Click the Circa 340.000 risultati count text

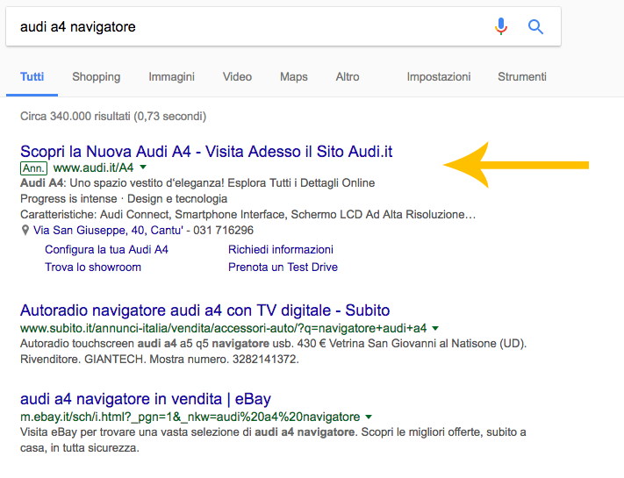pyautogui.click(x=113, y=117)
